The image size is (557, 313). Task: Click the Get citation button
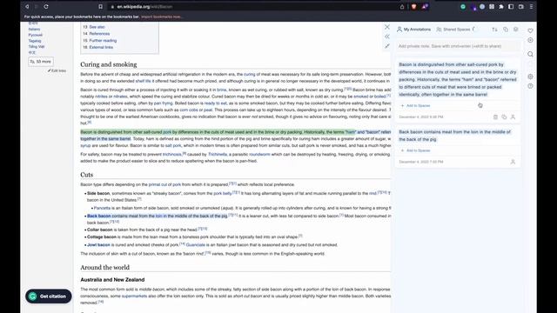click(x=49, y=296)
